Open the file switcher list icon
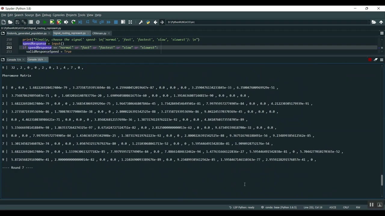This screenshot has height=216, width=385. (x=31, y=22)
